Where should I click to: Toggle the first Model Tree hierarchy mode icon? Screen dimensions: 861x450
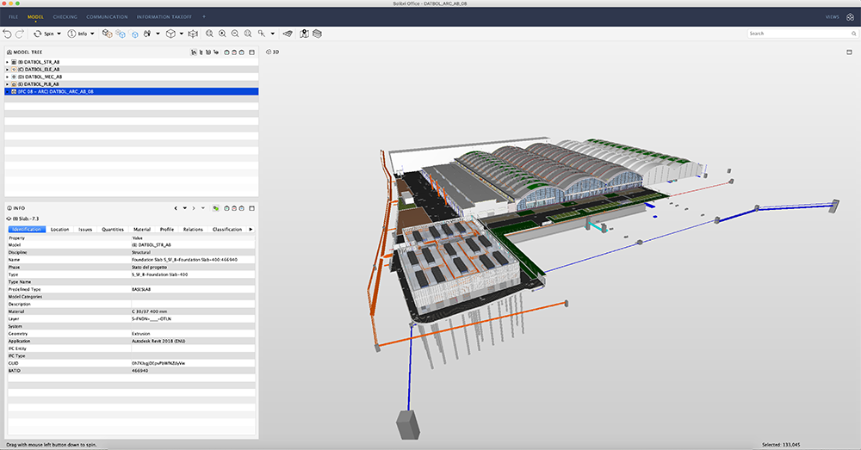point(194,52)
